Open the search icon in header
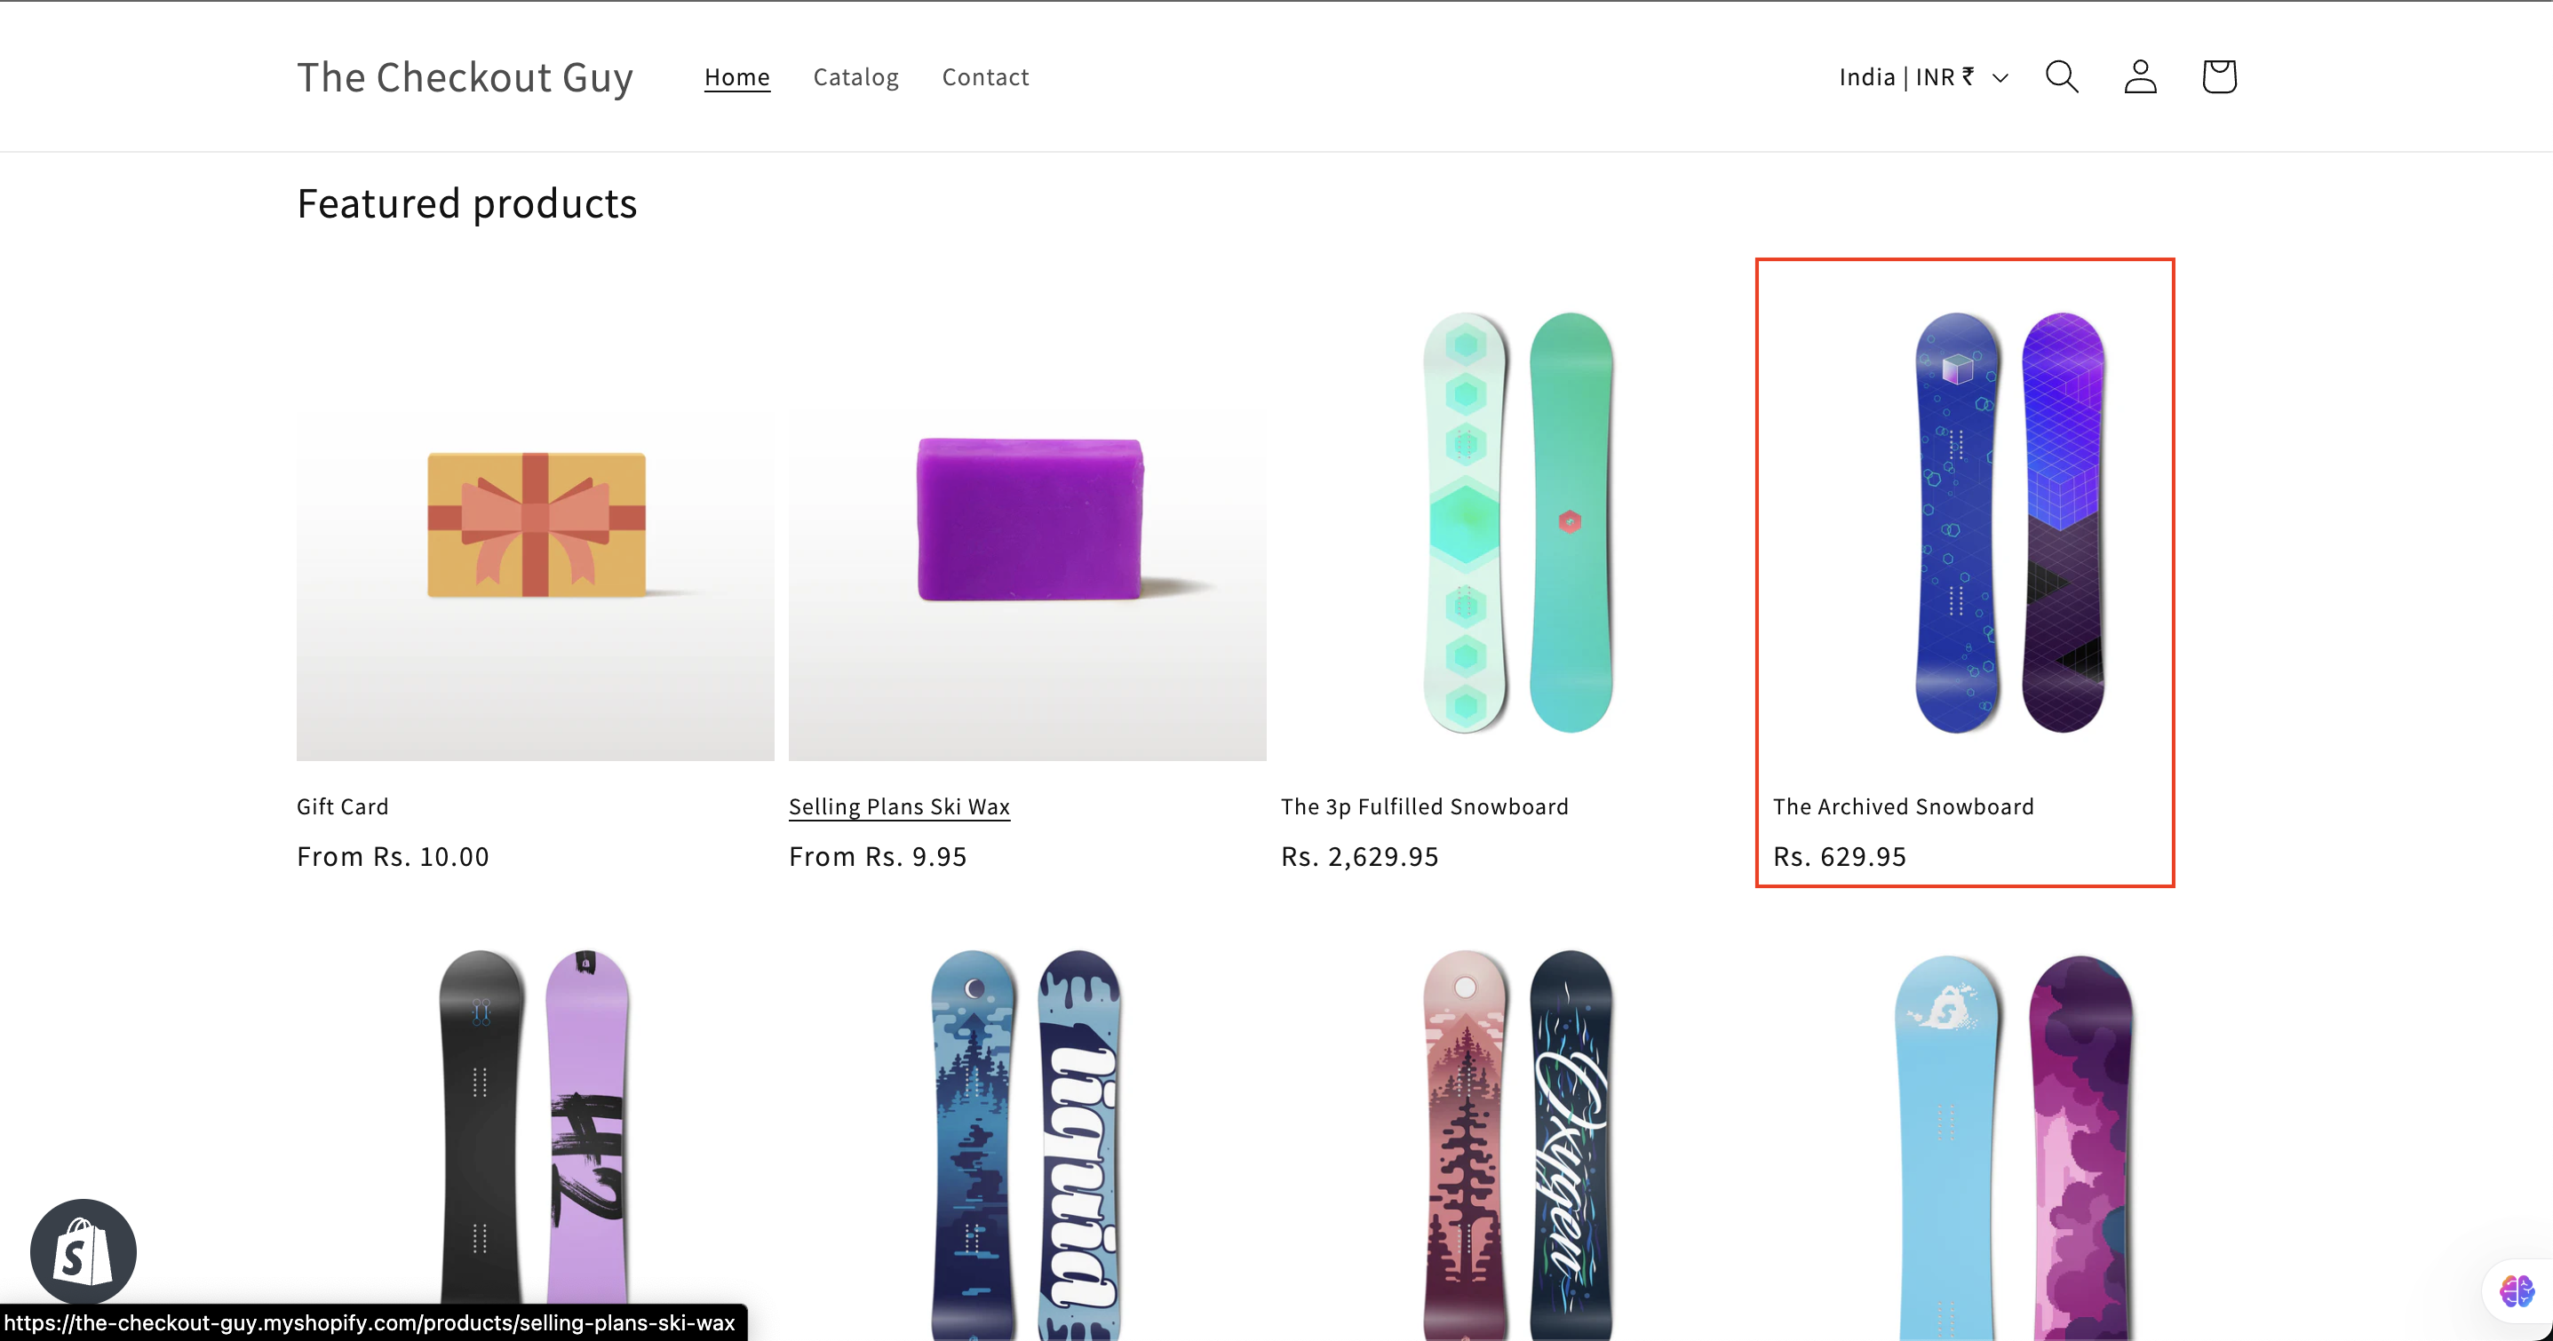Screen dimensions: 2553x1341 (2062, 76)
